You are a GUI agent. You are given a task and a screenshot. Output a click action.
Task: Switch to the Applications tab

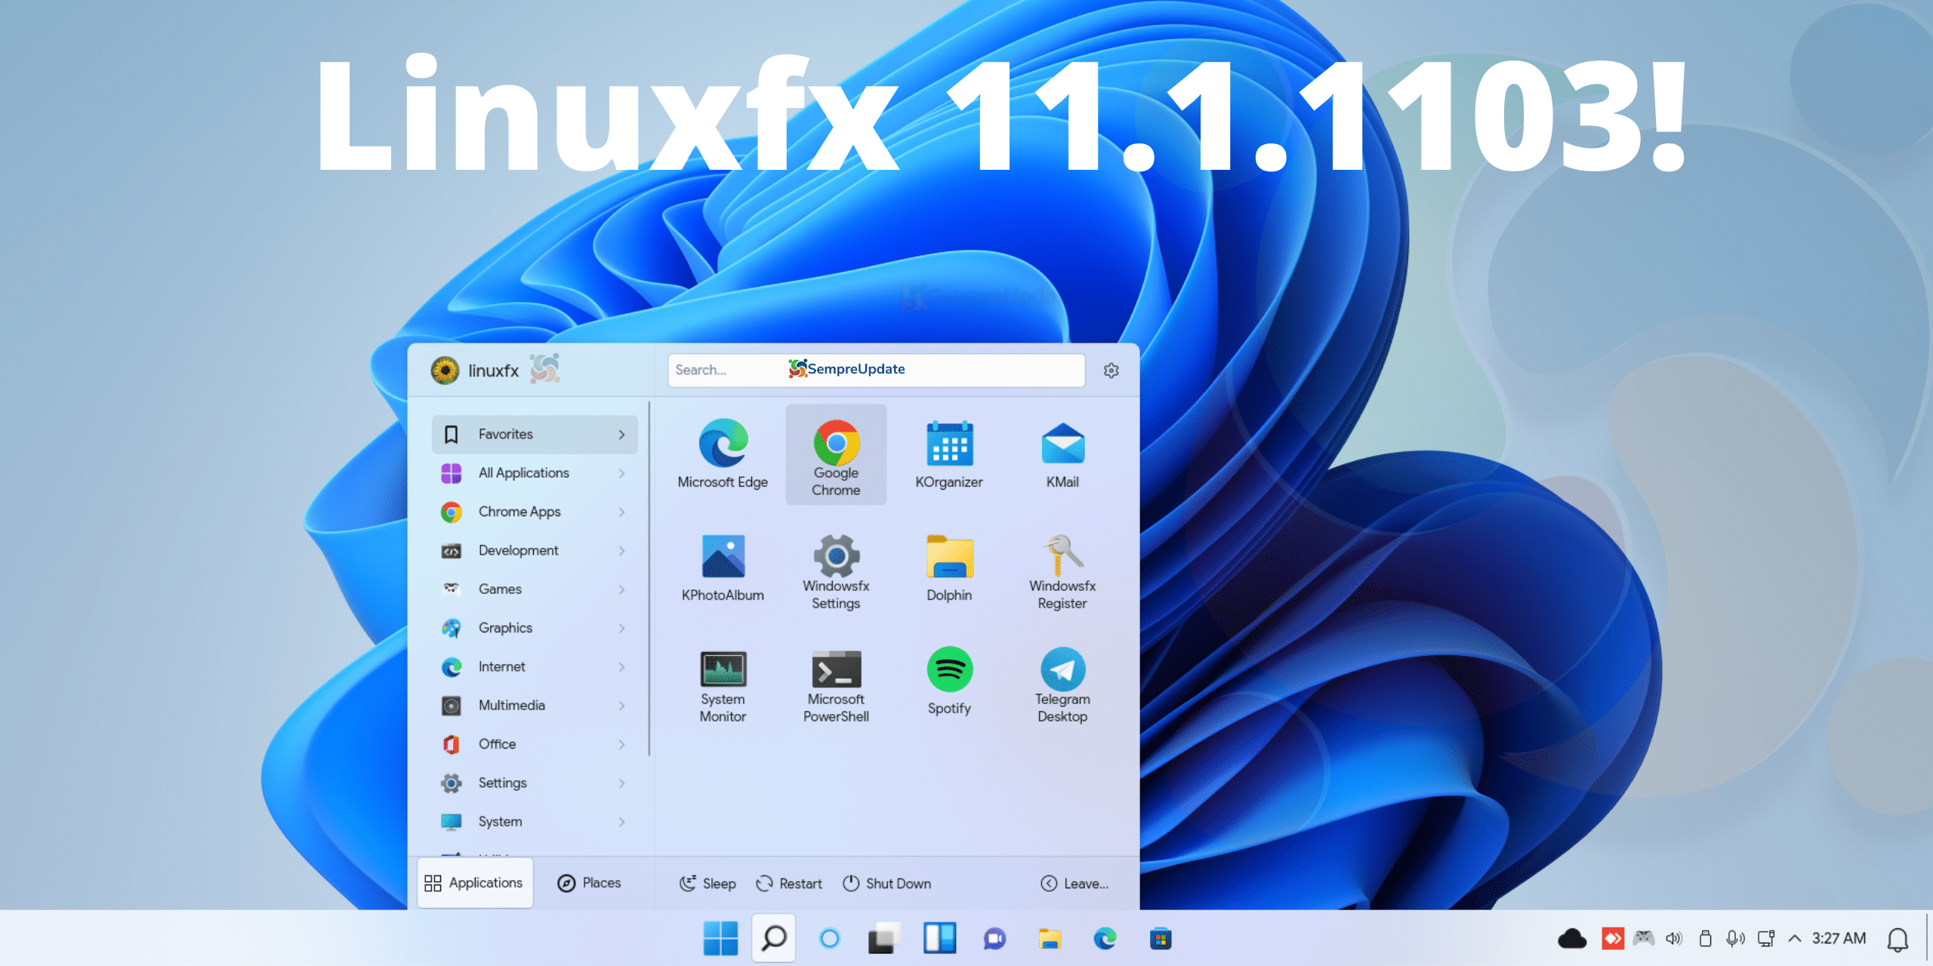coord(475,883)
